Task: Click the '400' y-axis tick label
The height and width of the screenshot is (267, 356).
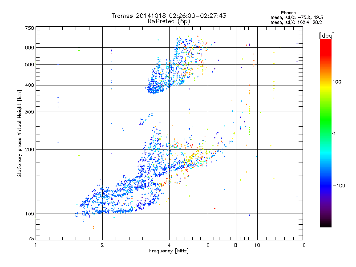Action: pos(29,85)
